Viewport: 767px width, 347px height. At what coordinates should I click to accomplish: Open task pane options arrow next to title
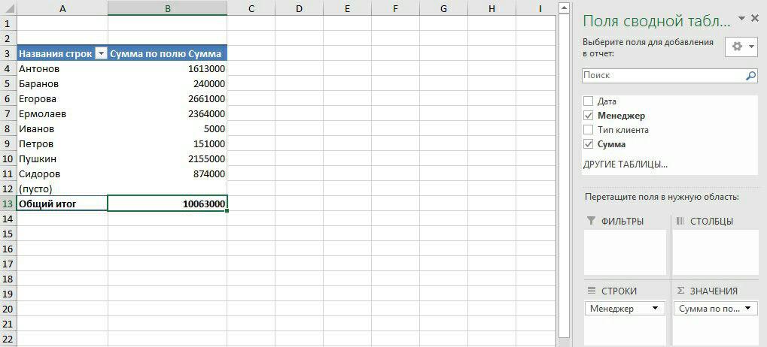[742, 18]
